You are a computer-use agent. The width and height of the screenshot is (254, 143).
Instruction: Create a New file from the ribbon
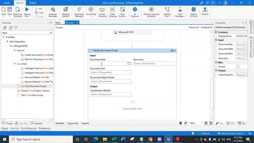(4, 12)
